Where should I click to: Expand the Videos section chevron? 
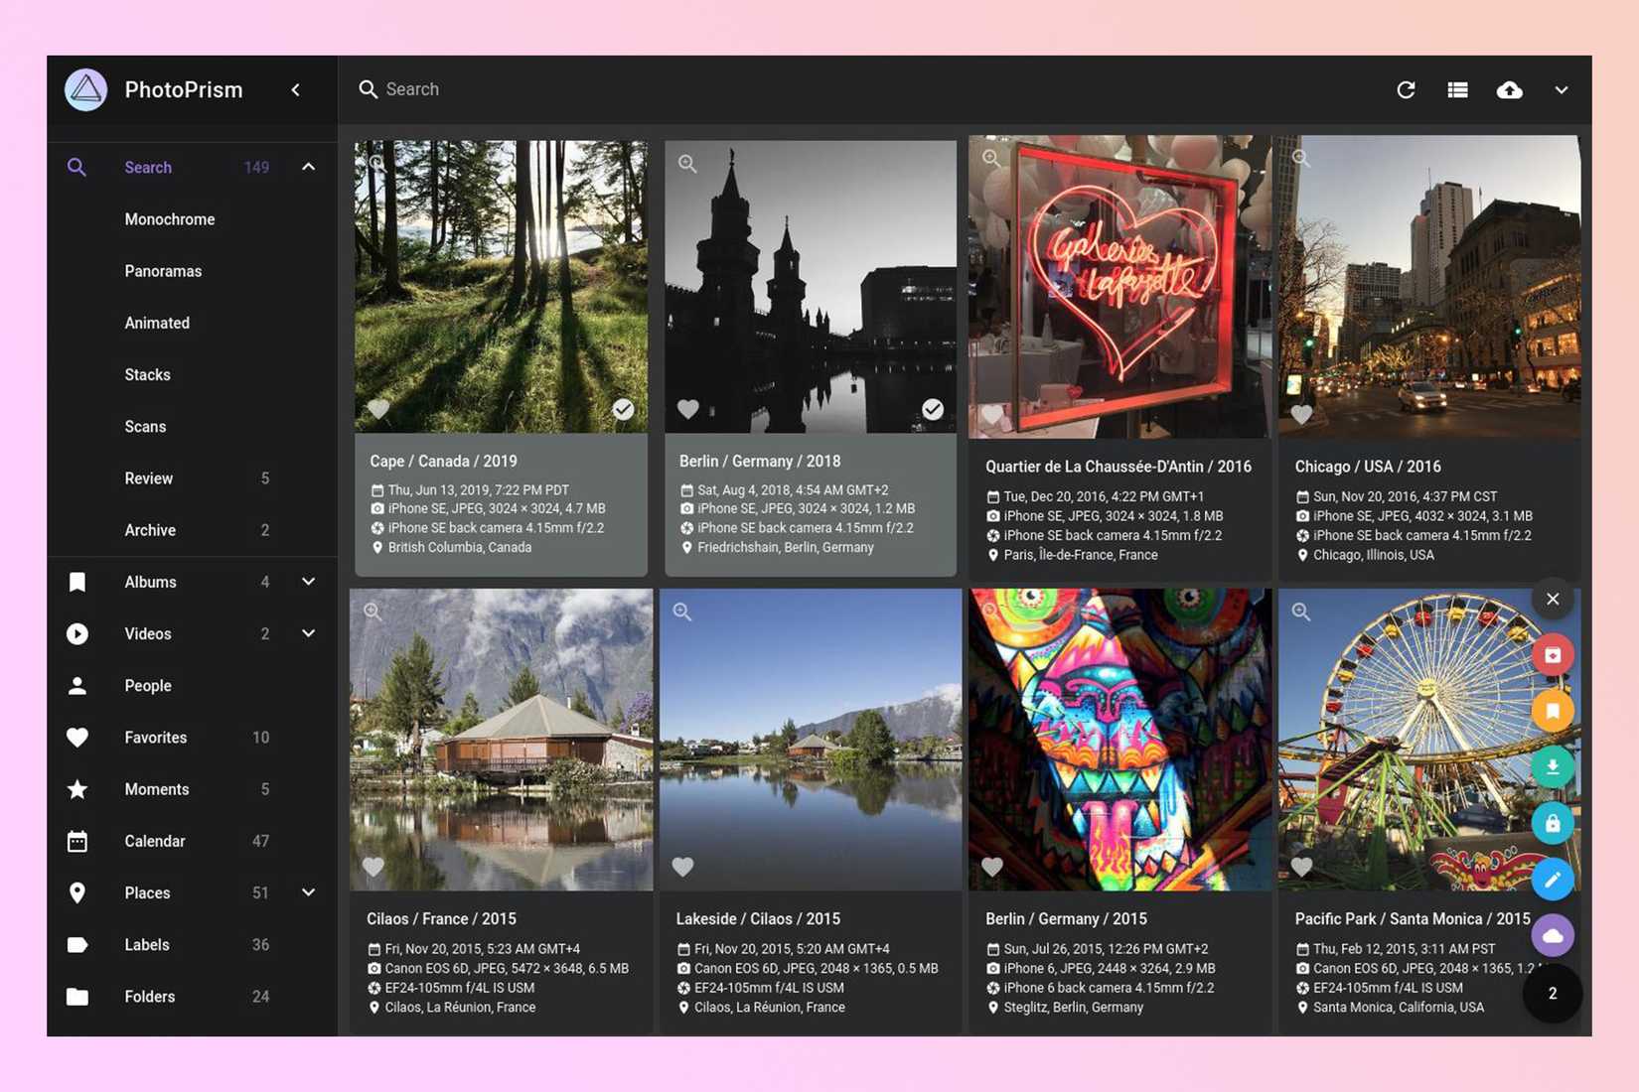[x=309, y=633]
